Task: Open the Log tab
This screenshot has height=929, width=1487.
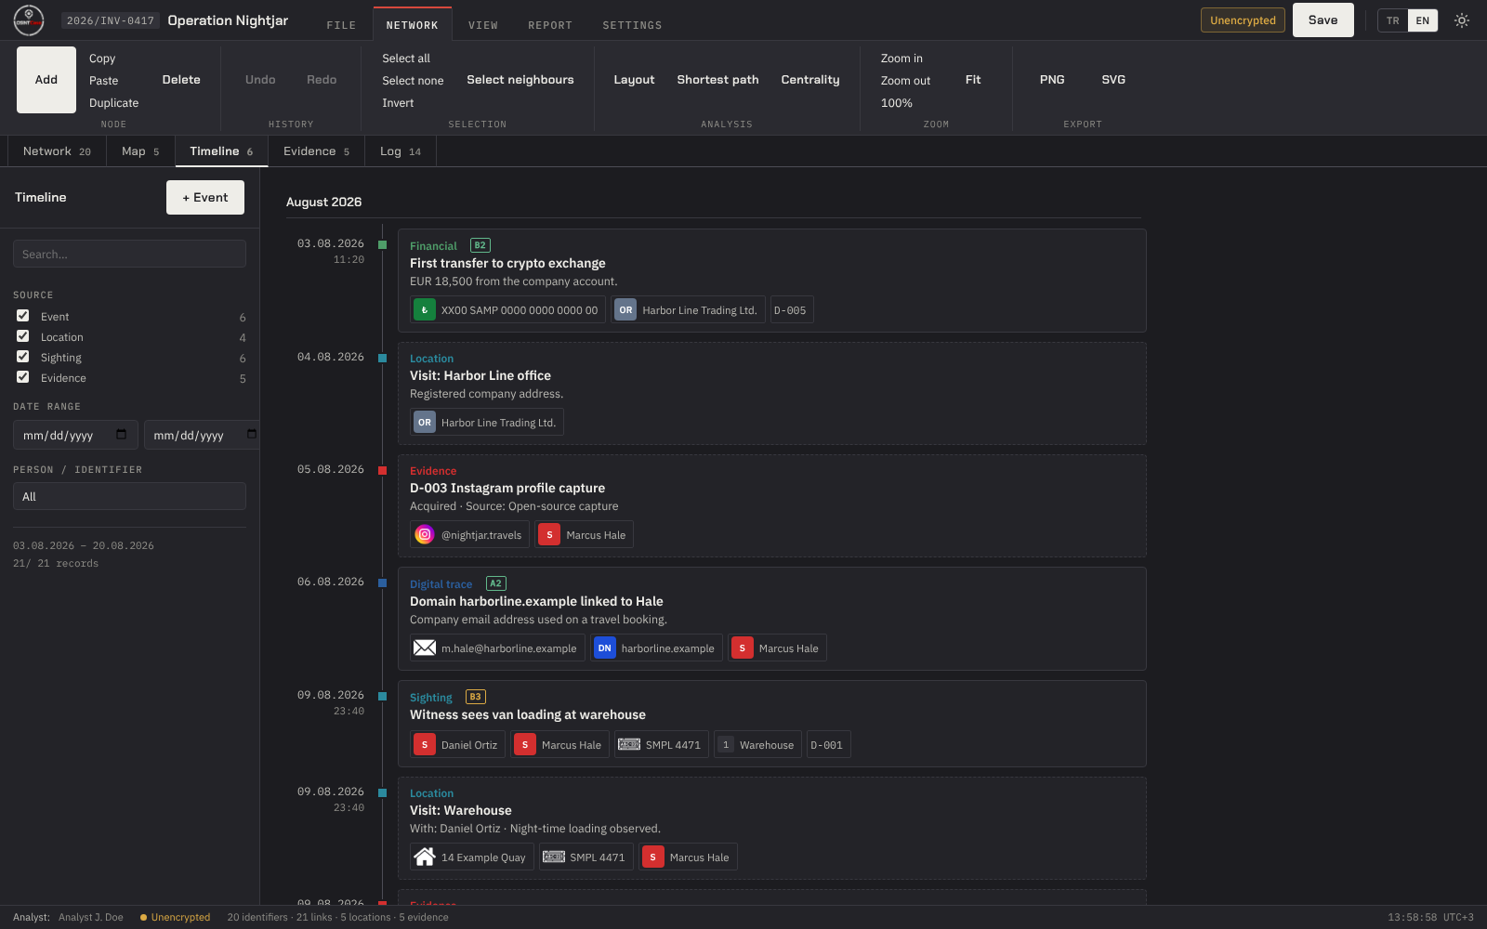Action: coord(401,151)
